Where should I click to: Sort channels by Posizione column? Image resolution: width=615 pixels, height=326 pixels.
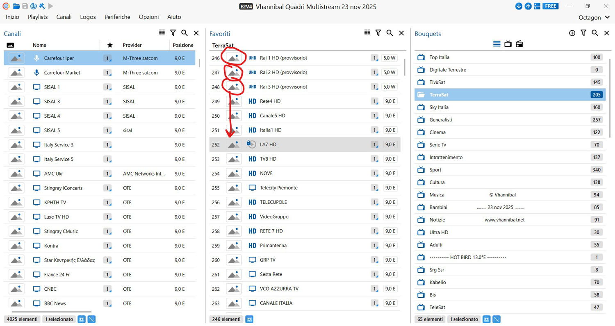[x=183, y=45]
